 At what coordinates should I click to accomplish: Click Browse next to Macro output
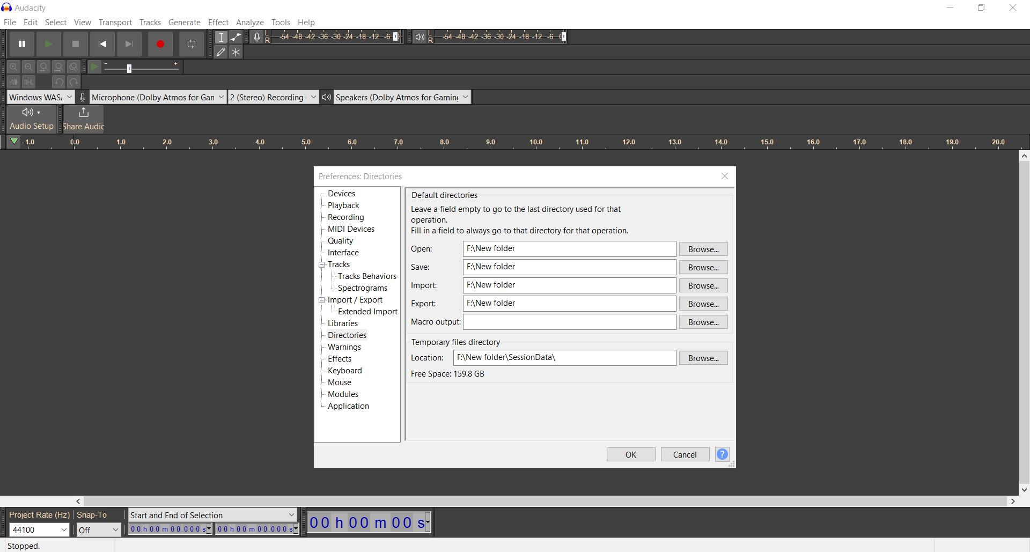[x=703, y=322]
